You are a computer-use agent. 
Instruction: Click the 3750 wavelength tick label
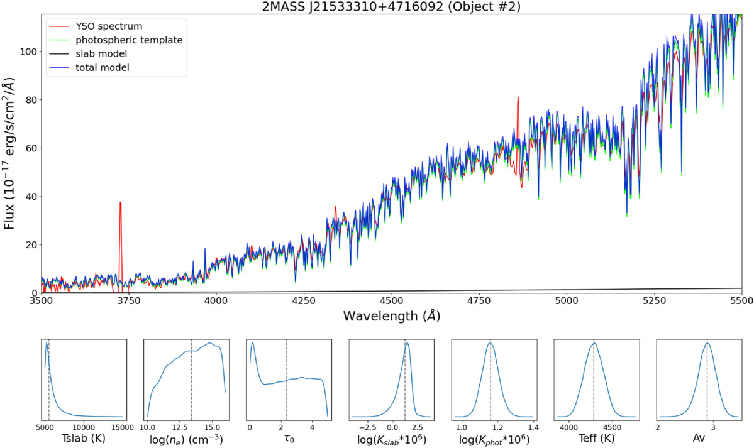coord(128,301)
